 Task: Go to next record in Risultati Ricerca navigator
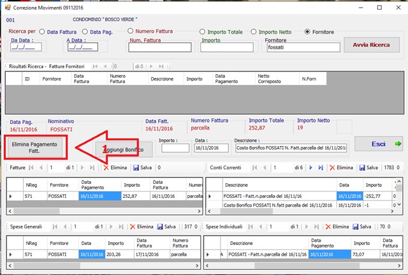(151, 66)
